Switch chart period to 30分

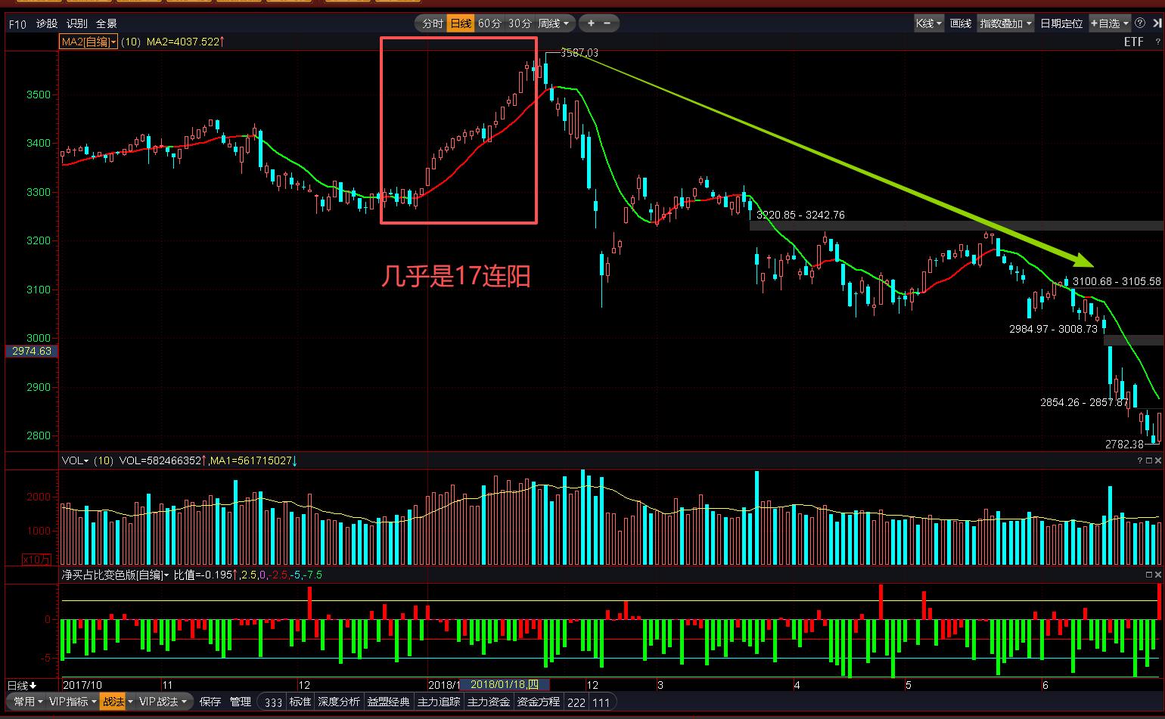520,23
